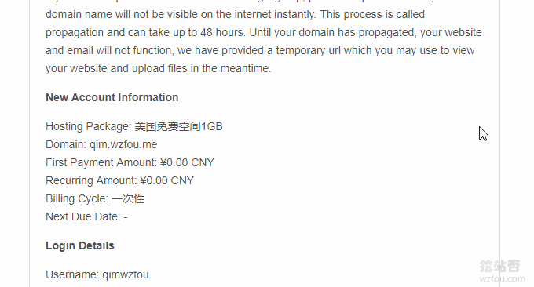The image size is (534, 287).
Task: Click the 美国免费空间1GB package name
Action: click(x=179, y=126)
